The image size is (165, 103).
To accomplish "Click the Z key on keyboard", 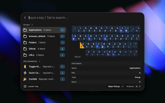I will click(x=88, y=53).
